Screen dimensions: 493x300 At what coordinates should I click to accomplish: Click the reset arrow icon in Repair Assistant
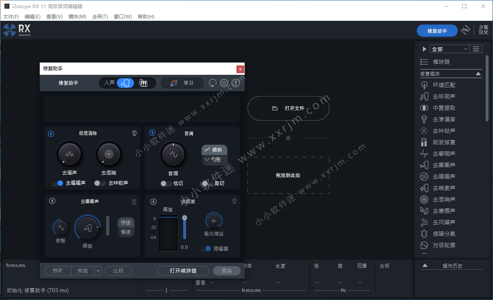[x=212, y=83]
